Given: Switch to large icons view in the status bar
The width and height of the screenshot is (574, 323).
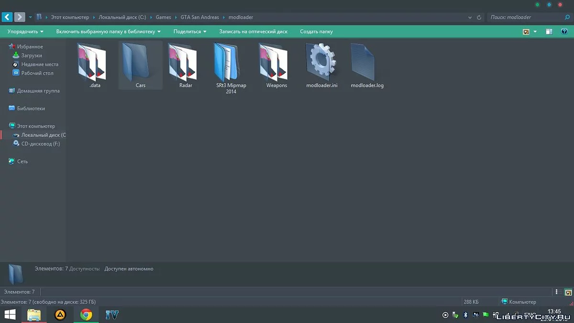Looking at the screenshot, I should pyautogui.click(x=568, y=292).
